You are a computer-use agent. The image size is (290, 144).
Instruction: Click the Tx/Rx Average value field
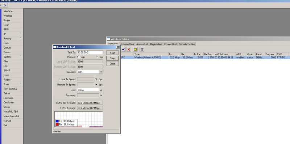90,108
